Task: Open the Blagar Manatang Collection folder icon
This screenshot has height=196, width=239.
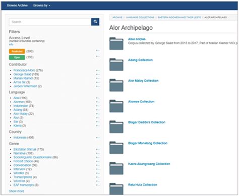Action: [x=116, y=148]
